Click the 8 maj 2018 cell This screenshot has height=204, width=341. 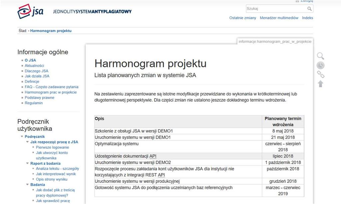283,131
